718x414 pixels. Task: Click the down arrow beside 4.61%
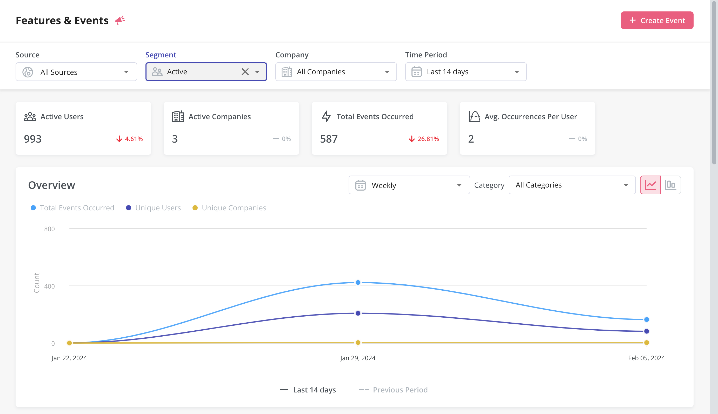(x=119, y=139)
